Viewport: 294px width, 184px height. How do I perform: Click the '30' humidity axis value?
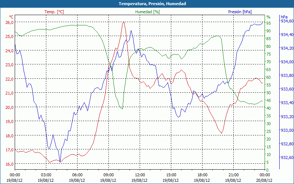[268, 124]
